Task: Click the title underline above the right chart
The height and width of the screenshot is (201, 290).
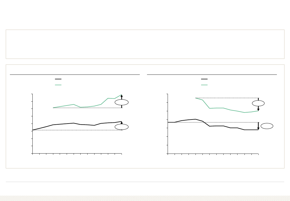Action: pos(212,75)
